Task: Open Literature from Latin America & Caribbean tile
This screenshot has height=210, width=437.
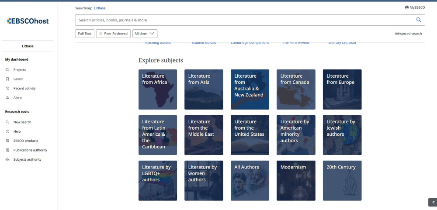Action: (x=158, y=135)
